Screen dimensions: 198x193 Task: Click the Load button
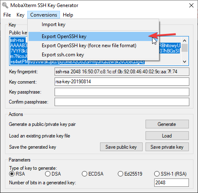click(x=167, y=136)
